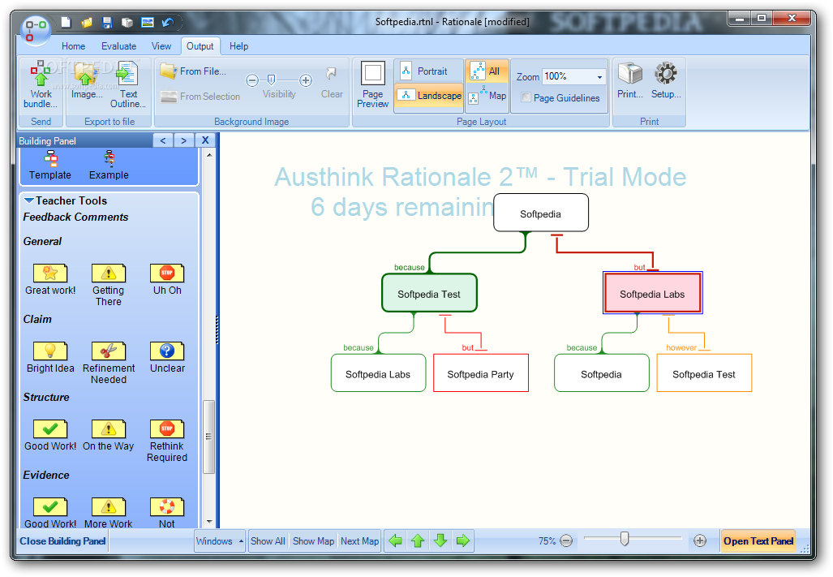Viewport: 833px width, 577px height.
Task: Switch page orientation to Portrait
Action: [429, 71]
